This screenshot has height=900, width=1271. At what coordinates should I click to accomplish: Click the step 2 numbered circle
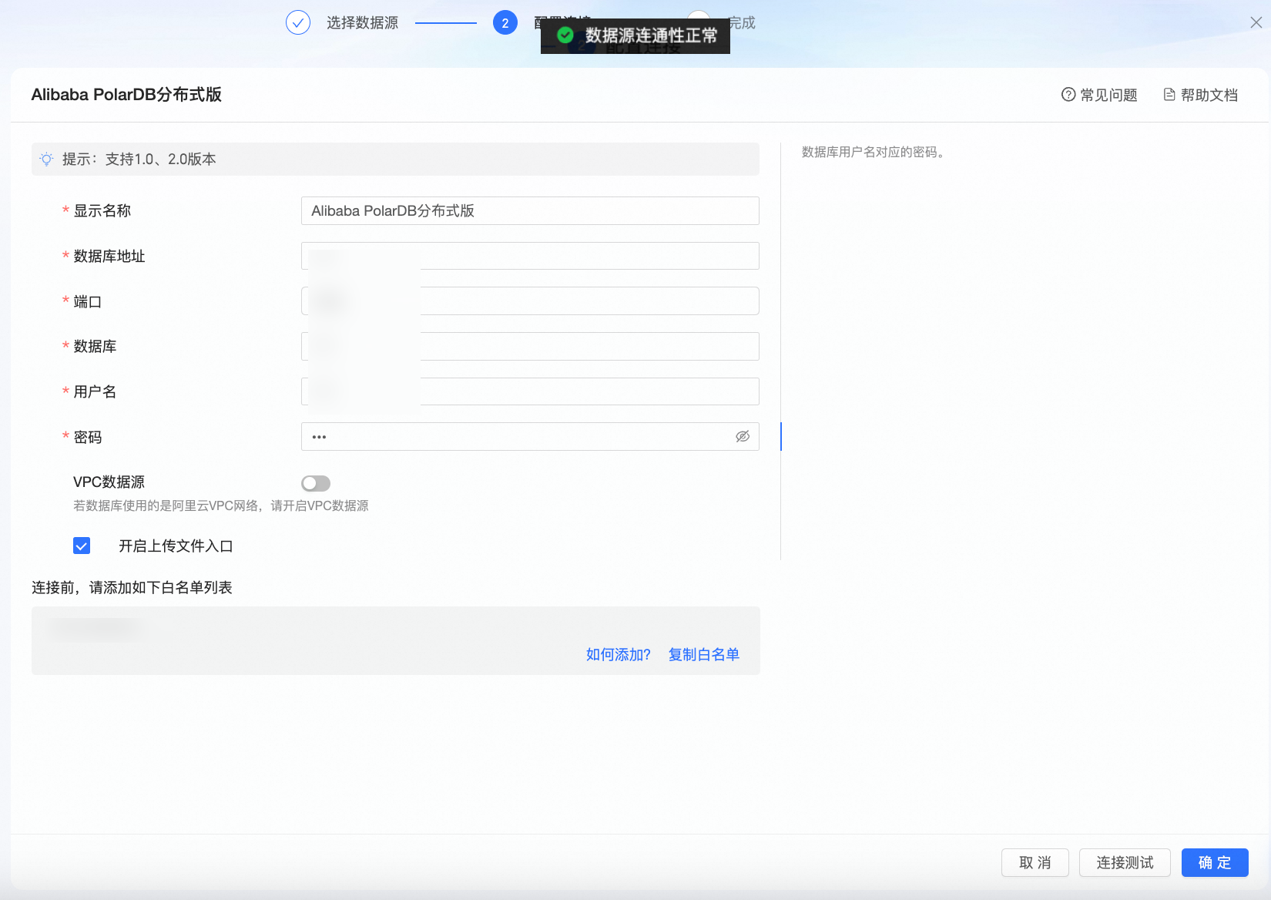505,22
